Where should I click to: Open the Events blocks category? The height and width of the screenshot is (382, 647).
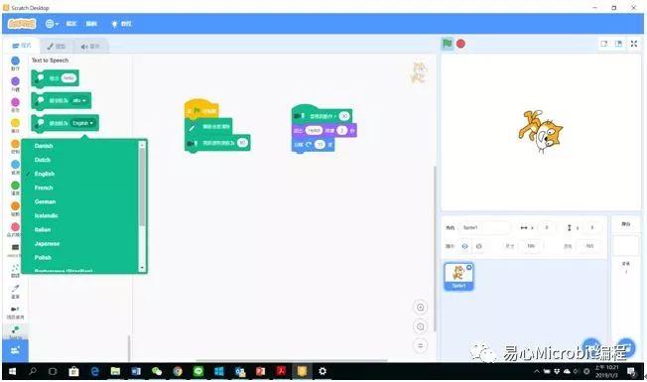(x=15, y=125)
